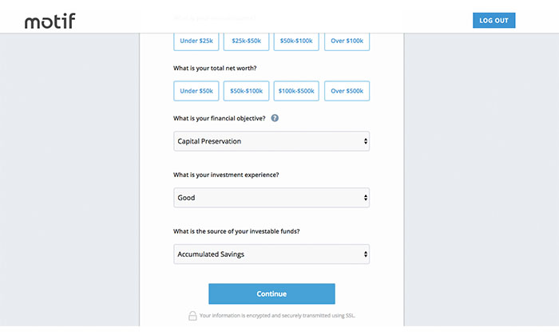The width and height of the screenshot is (559, 335).
Task: Open the Capital Preservation dropdown
Action: pos(272,141)
